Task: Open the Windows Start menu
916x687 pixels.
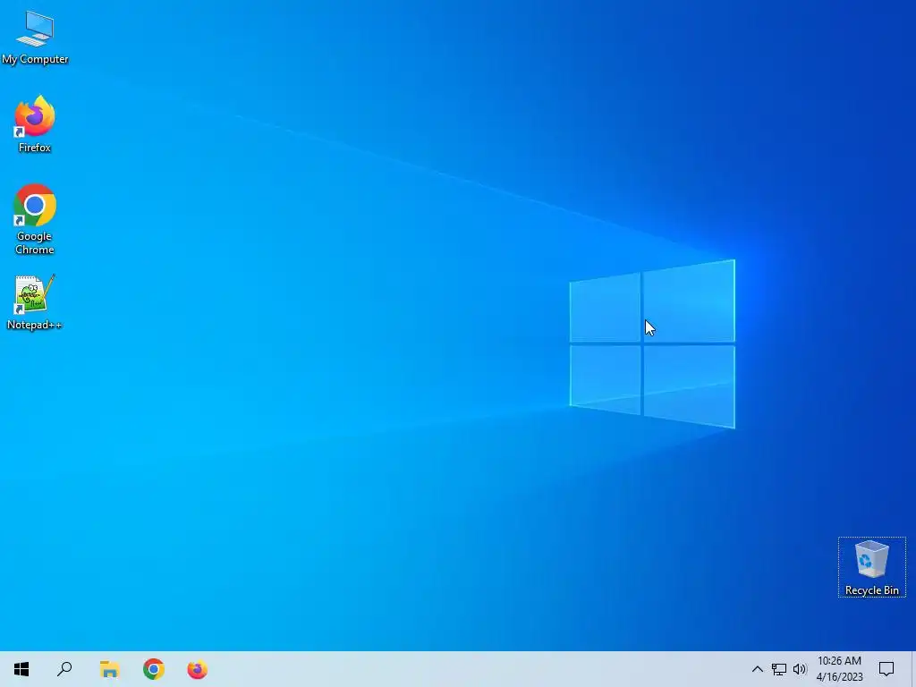Action: 21,669
